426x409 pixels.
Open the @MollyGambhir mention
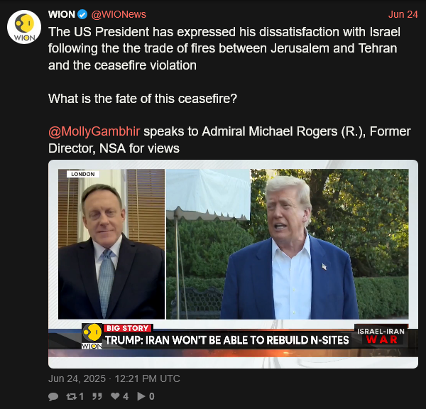(x=94, y=131)
